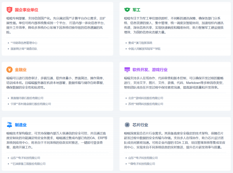Open the 军工 heading
This screenshot has width=233, height=173.
pos(136,10)
